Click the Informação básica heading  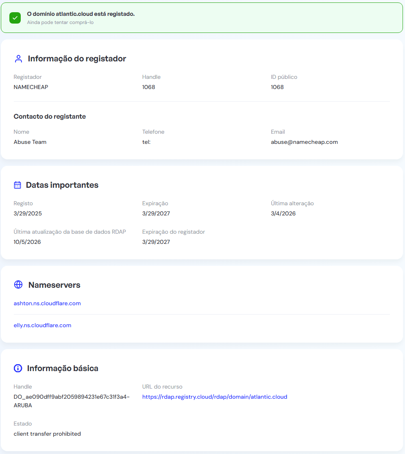click(63, 368)
